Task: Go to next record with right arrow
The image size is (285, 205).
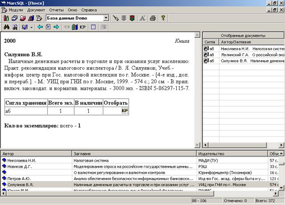Action: point(56,27)
